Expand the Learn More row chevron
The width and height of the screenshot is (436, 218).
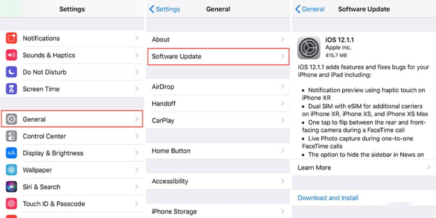point(429,167)
